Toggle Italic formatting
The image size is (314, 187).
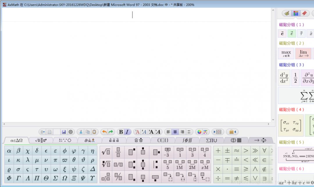click(126, 132)
